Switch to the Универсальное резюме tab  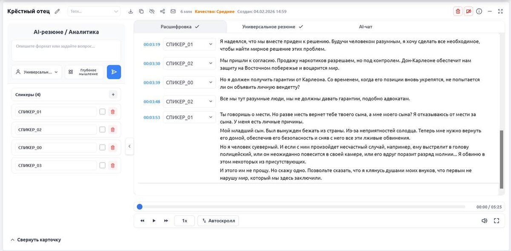click(x=273, y=26)
